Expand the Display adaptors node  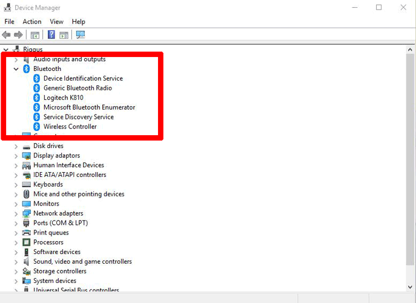[16, 156]
